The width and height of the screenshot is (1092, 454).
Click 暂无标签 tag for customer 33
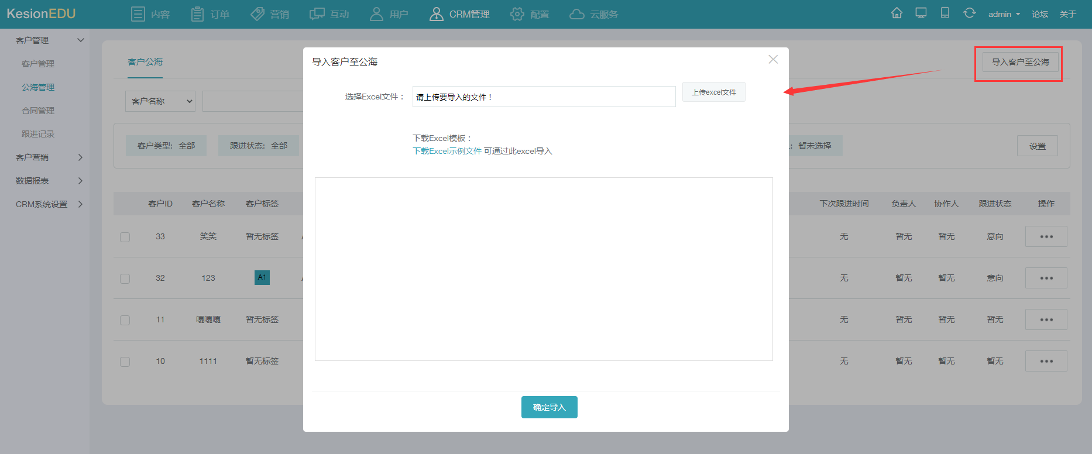tap(262, 236)
